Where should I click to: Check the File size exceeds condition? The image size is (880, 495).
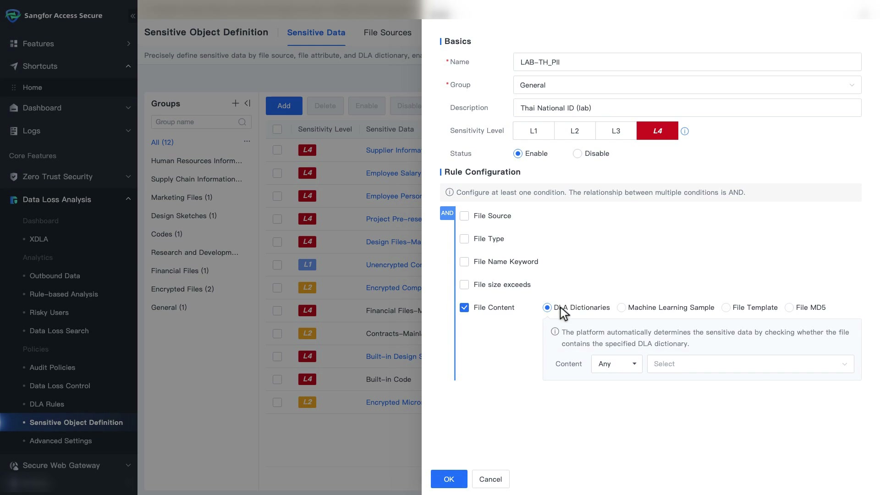pos(464,285)
